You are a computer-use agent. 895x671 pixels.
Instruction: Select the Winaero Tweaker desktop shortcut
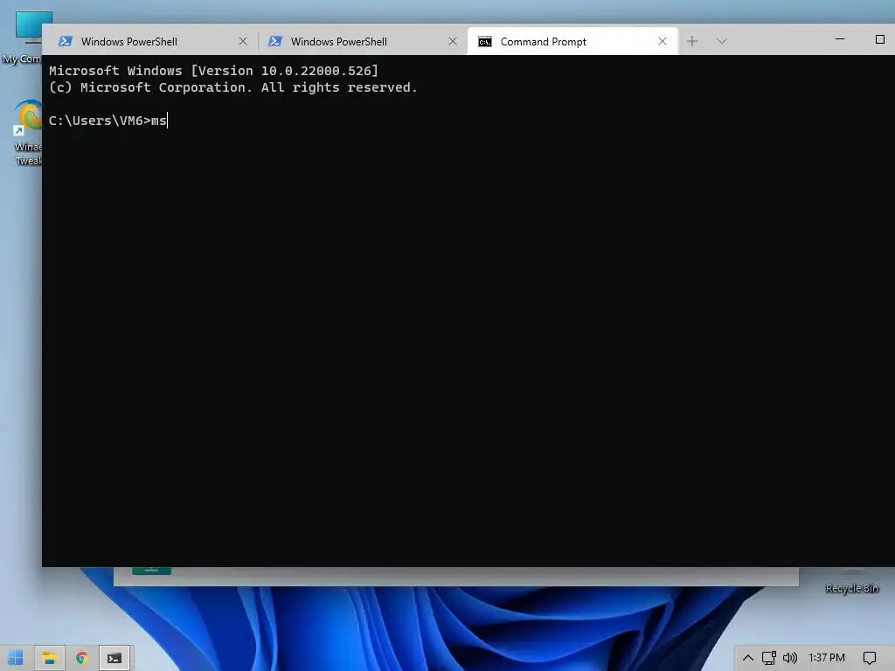coord(27,134)
